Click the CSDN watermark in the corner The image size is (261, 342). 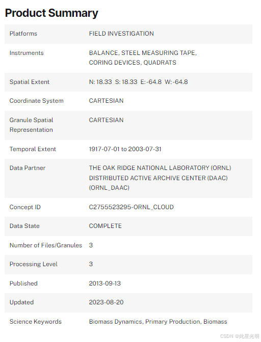[x=240, y=336]
